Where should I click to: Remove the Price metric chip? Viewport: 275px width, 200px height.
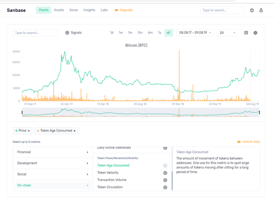pos(29,131)
